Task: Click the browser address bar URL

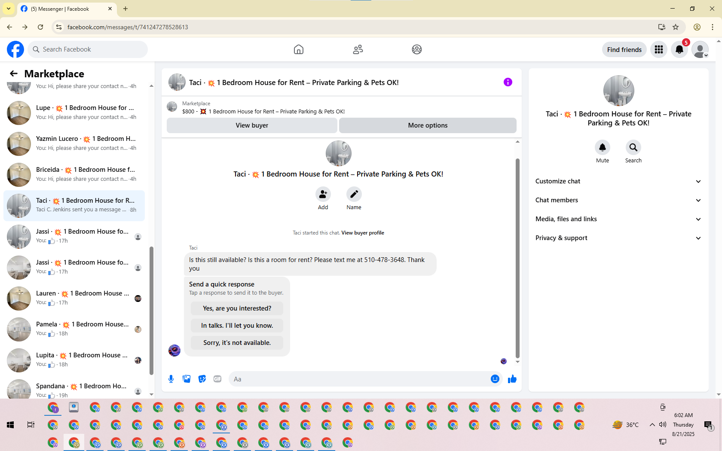Action: pos(127,27)
